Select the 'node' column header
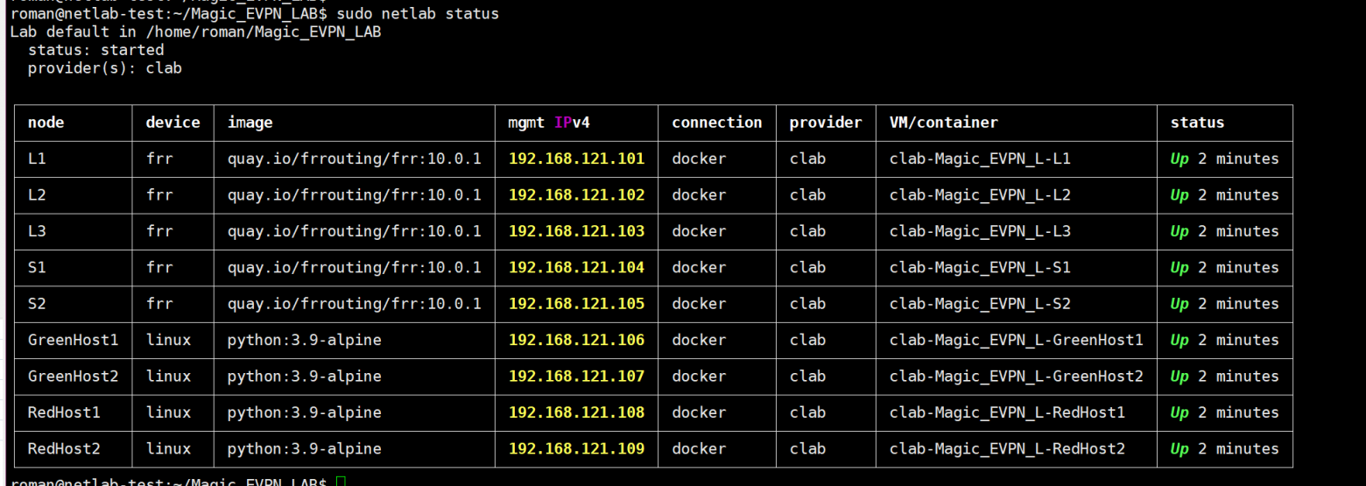This screenshot has width=1366, height=486. point(46,123)
